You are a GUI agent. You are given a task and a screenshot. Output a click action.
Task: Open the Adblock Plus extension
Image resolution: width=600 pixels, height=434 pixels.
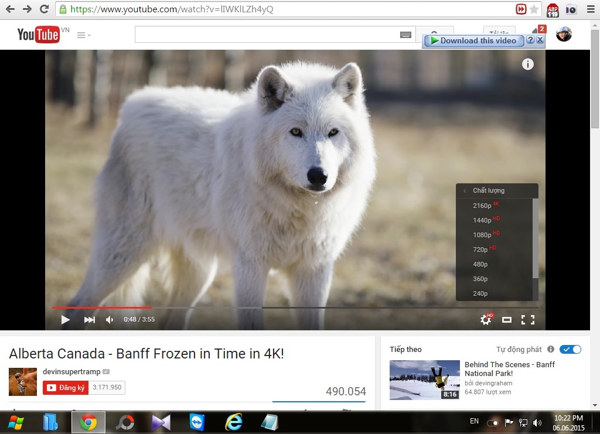click(553, 10)
